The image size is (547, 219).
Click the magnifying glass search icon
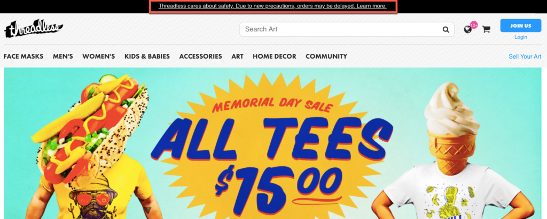(x=446, y=30)
